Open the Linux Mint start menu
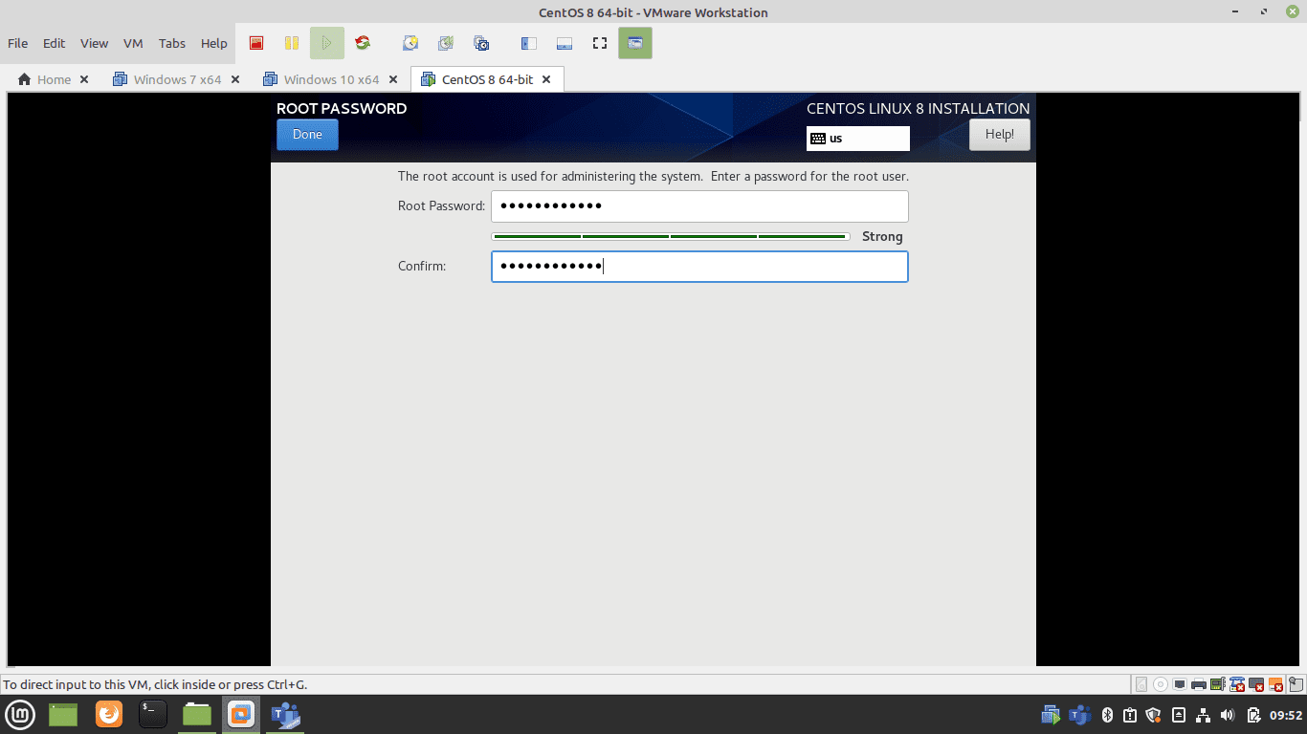The image size is (1307, 734). pos(20,714)
